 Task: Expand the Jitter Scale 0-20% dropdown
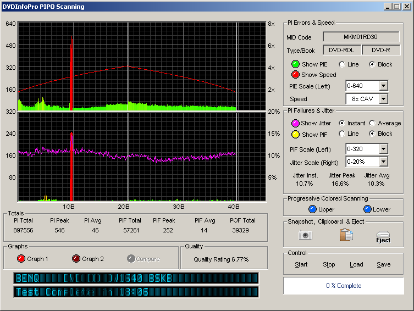(383, 162)
